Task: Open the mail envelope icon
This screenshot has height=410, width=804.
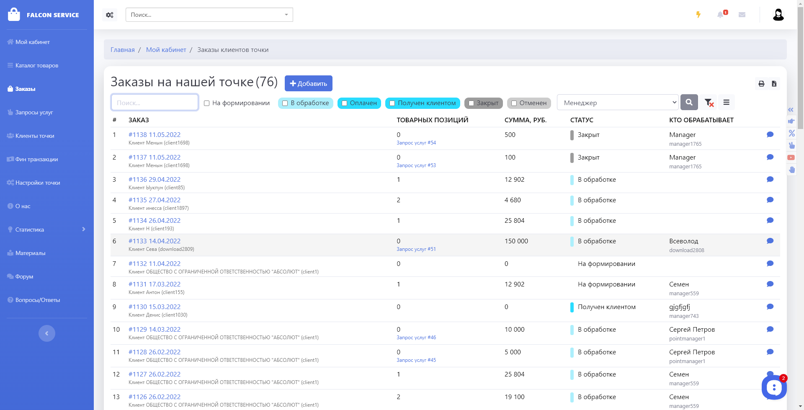Action: pos(742,15)
